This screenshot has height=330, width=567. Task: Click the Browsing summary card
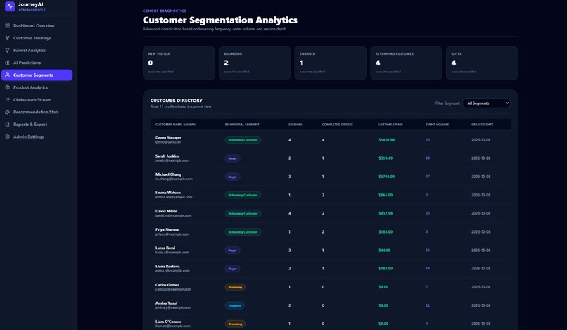point(255,63)
